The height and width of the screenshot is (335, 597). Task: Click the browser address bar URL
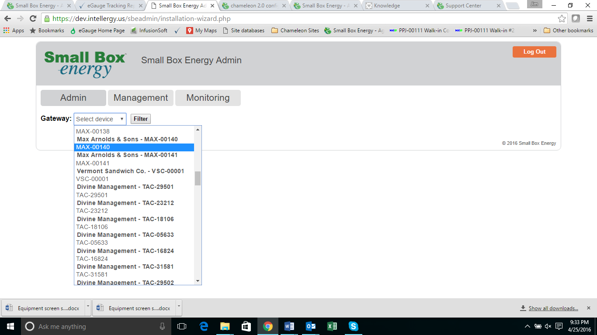[x=141, y=19]
